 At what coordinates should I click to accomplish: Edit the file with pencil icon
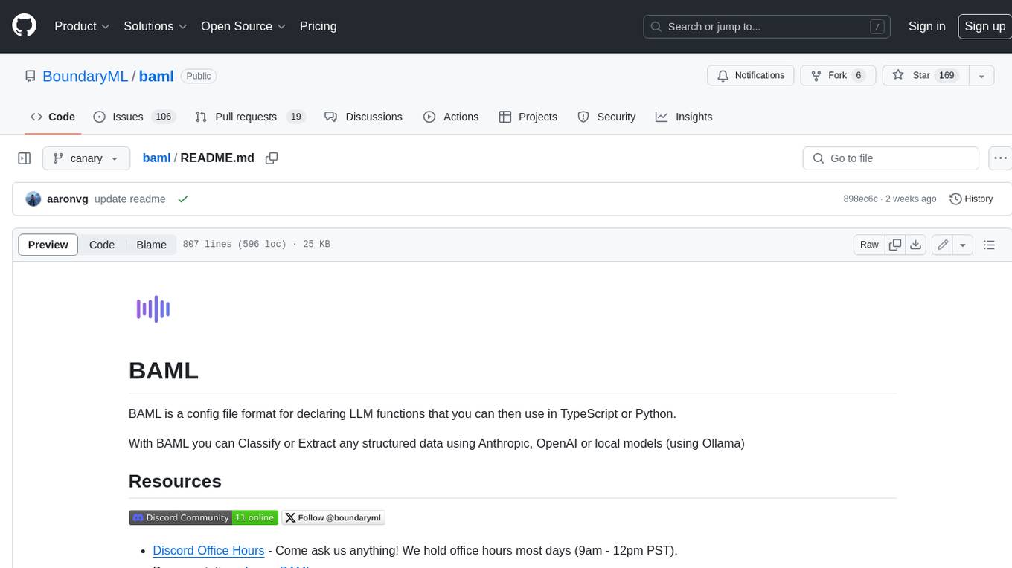(943, 245)
